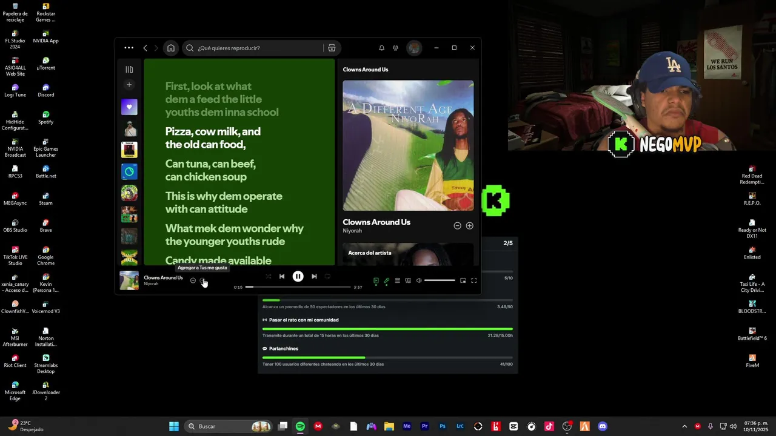Click 'Pasar el rato con mi comunidad' goal

point(304,320)
